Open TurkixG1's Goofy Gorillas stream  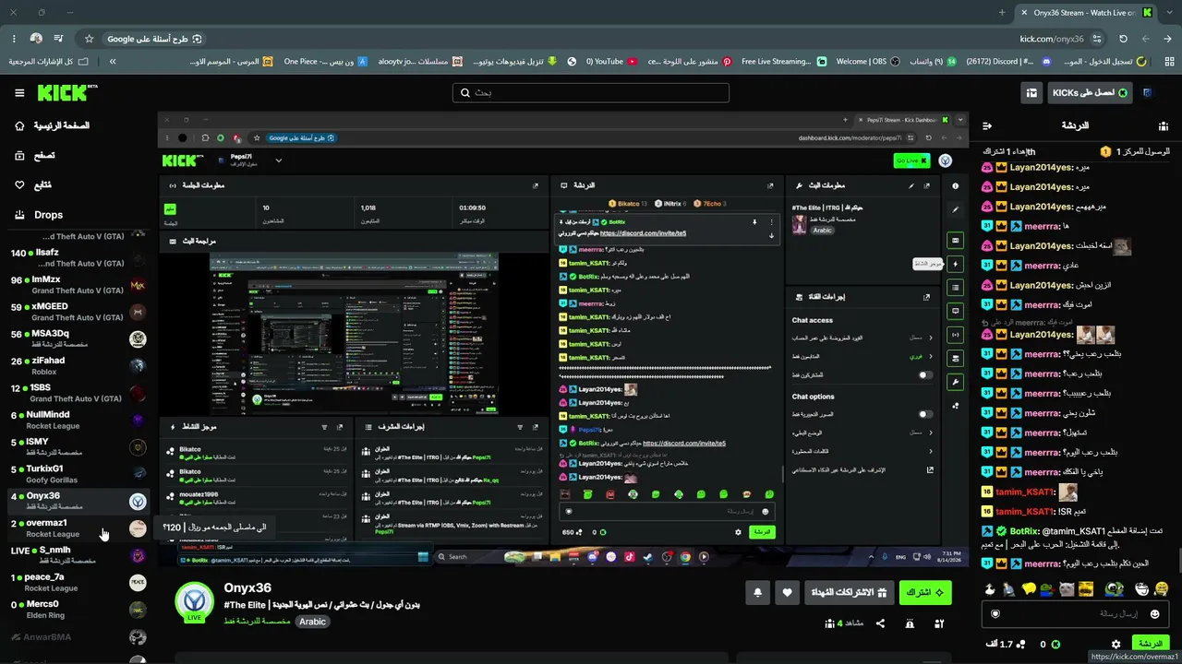76,473
